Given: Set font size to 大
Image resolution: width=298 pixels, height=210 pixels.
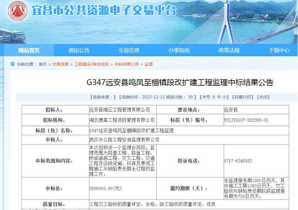Looking at the screenshot, I should coord(214,97).
